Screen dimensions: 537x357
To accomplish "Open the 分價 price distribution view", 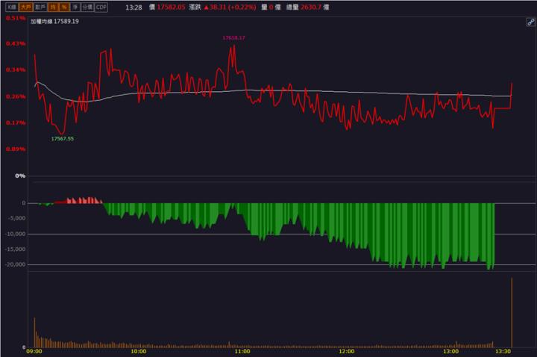I will (87, 7).
